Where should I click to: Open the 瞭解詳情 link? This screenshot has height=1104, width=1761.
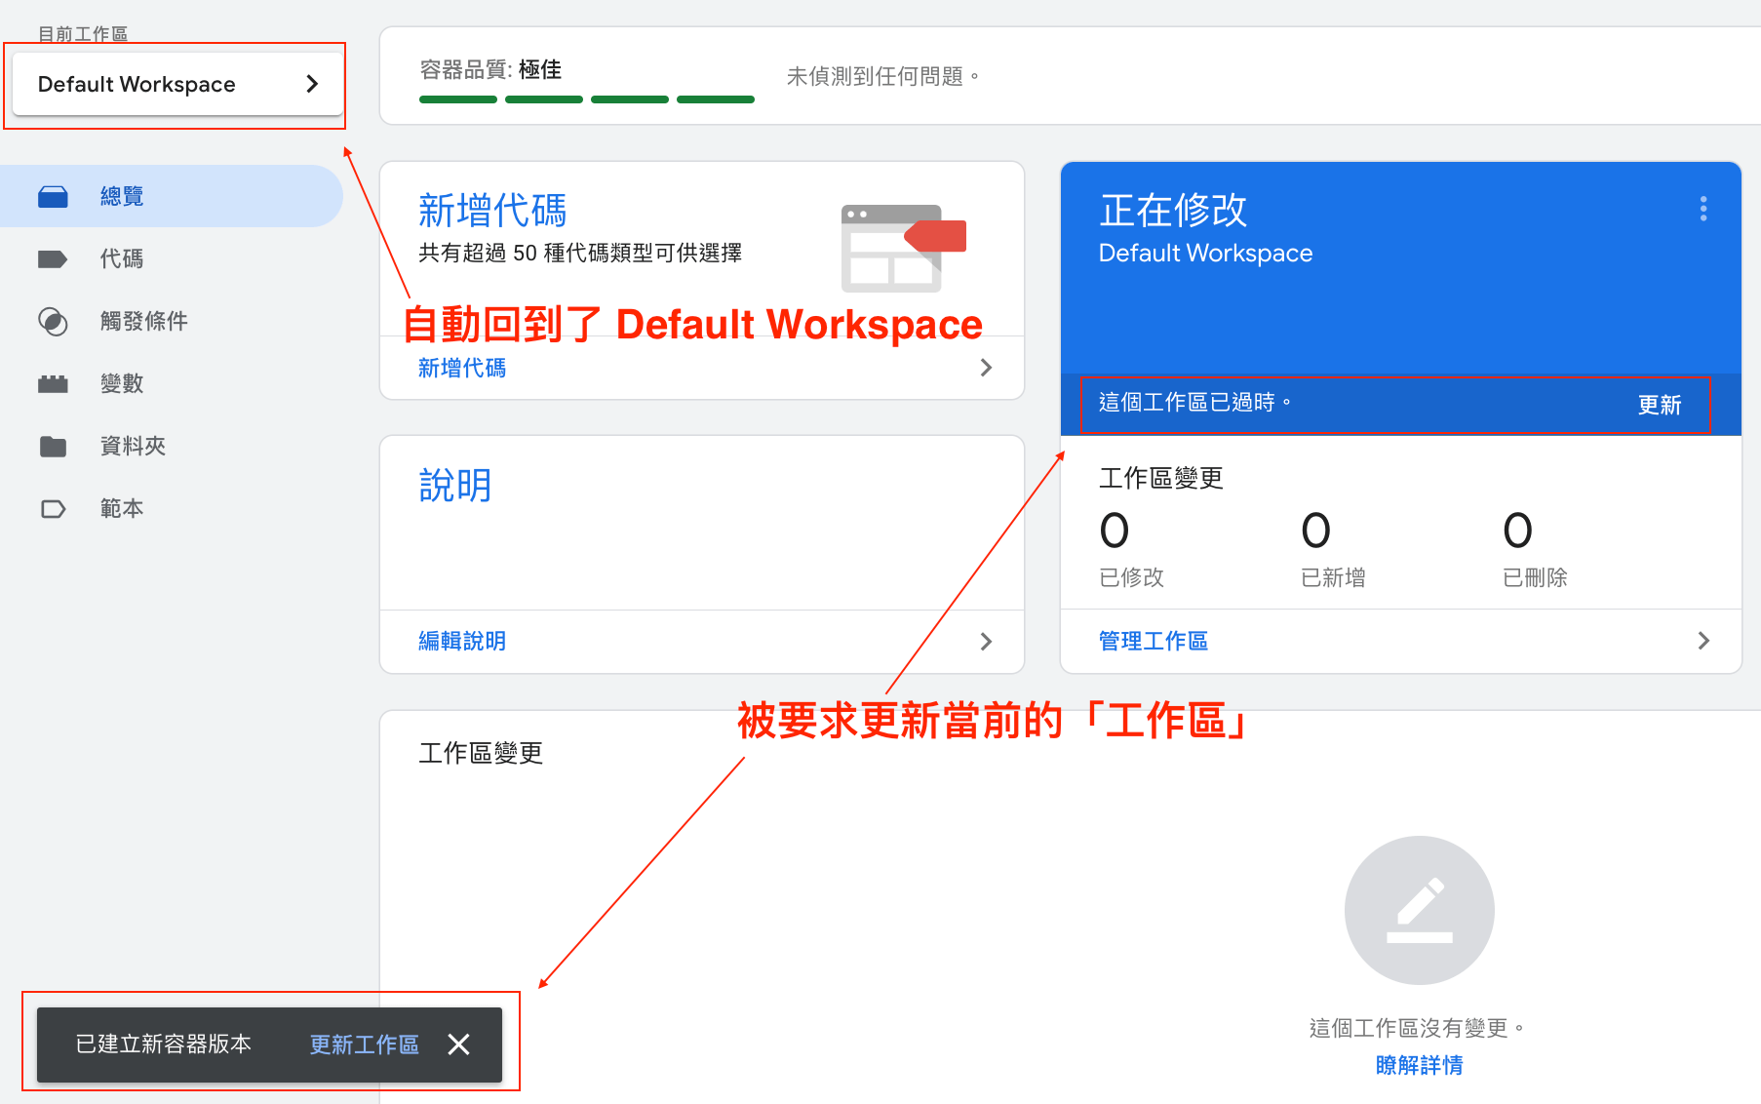[x=1419, y=1065]
